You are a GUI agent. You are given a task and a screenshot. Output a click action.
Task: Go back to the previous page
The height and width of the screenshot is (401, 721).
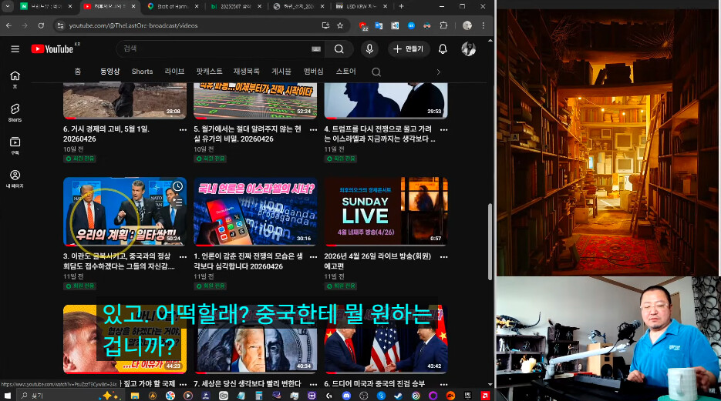(8, 25)
